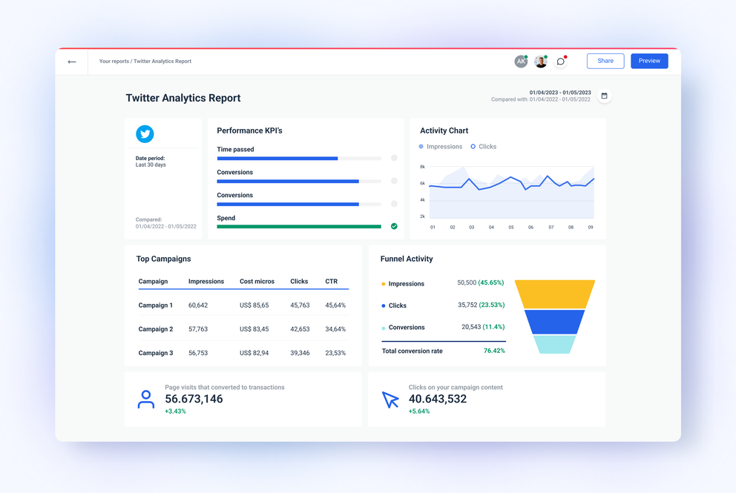The image size is (736, 493).
Task: Click the Impressions row in Funnel Activity
Action: [x=443, y=283]
